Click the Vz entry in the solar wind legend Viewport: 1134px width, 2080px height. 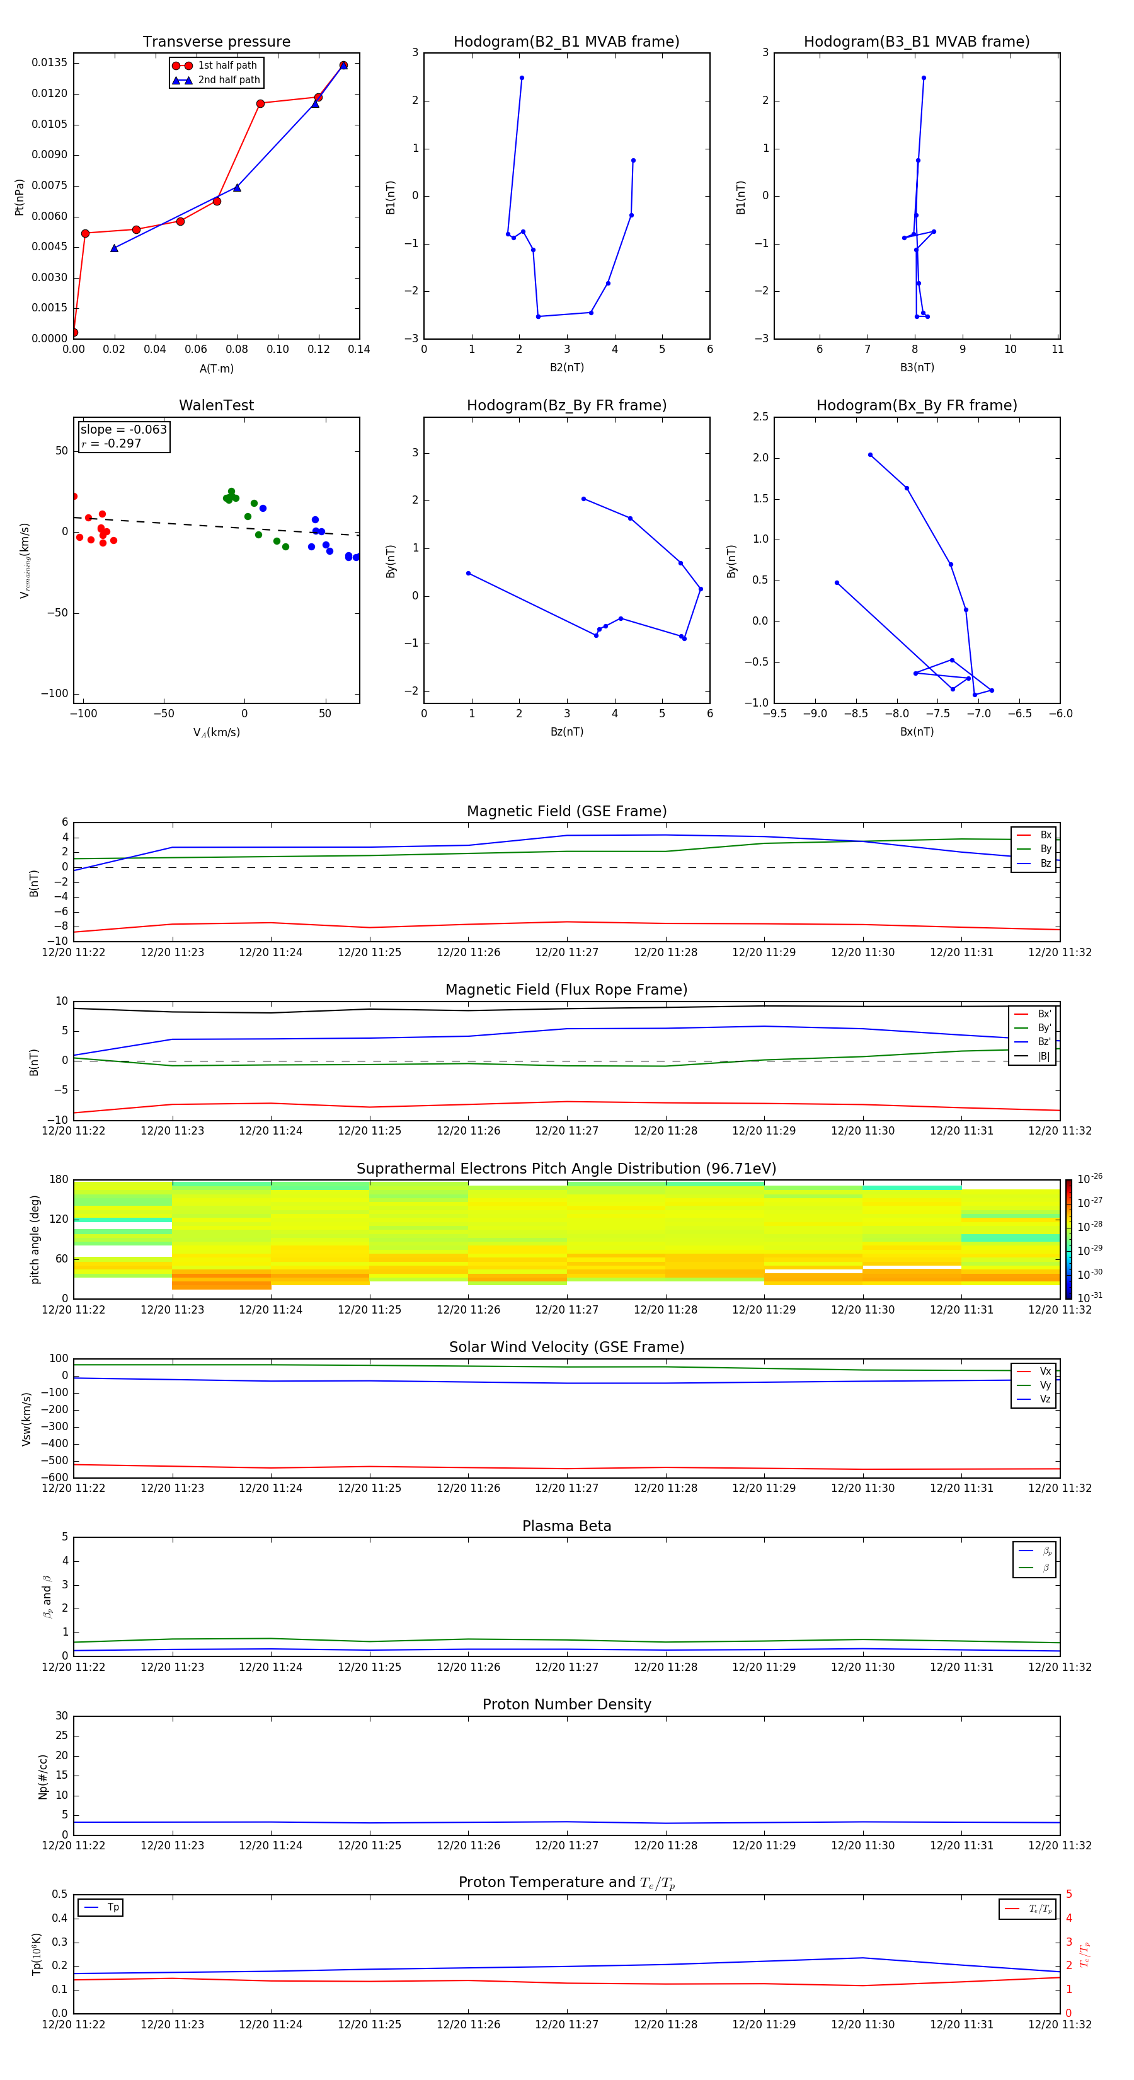pos(1034,1399)
